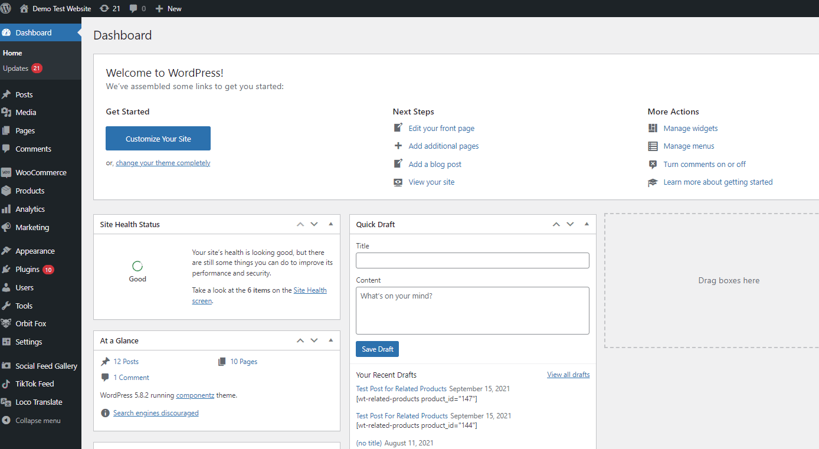Open the Demo Test Website home icon
The width and height of the screenshot is (819, 449).
pos(24,8)
